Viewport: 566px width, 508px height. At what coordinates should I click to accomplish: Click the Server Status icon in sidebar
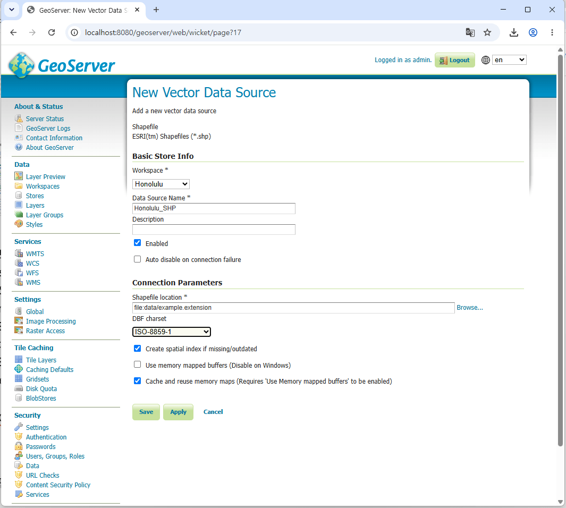[19, 118]
